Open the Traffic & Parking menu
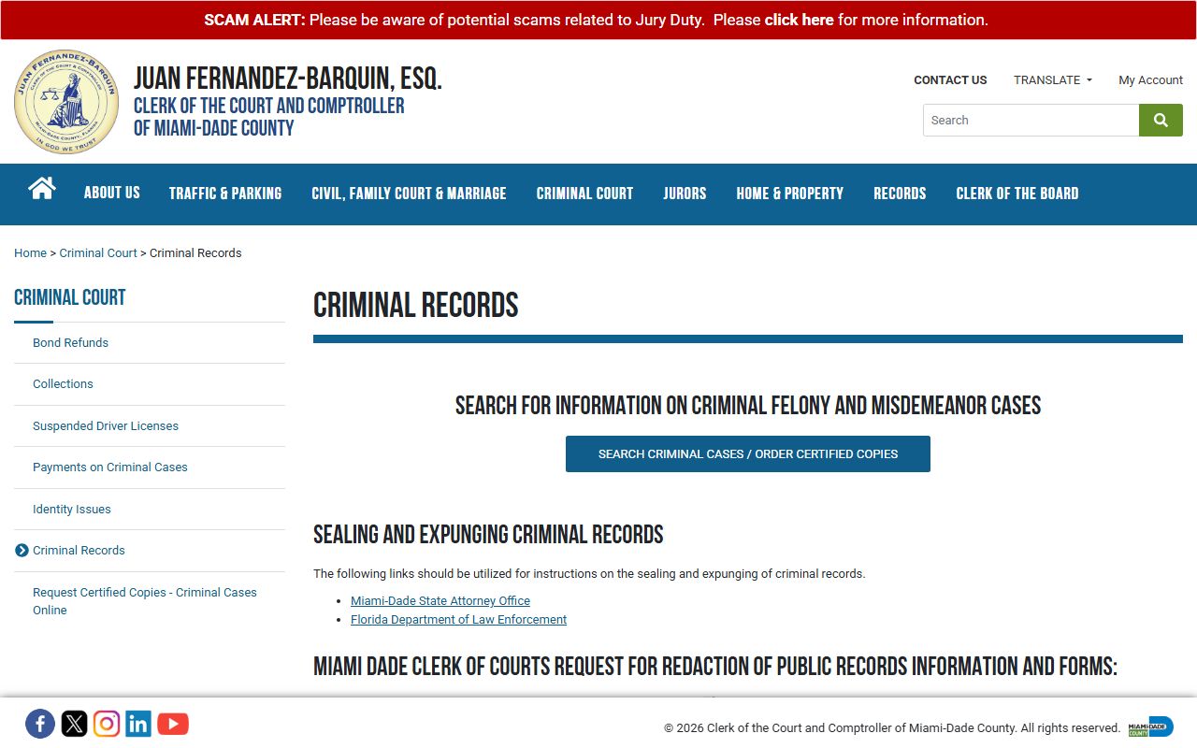 coord(225,194)
